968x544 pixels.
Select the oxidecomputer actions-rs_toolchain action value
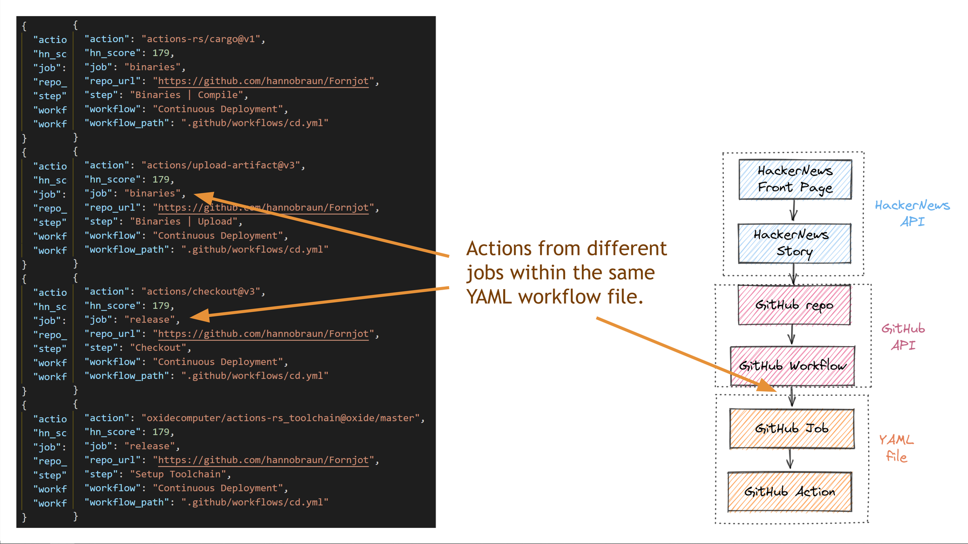click(x=280, y=418)
